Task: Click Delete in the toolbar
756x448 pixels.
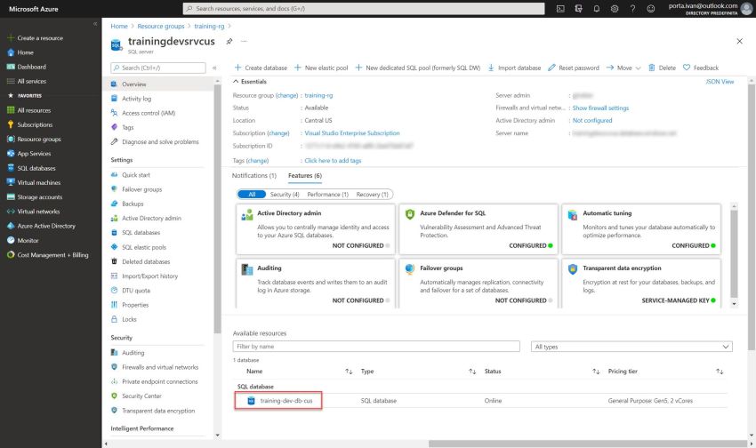Action: click(662, 68)
